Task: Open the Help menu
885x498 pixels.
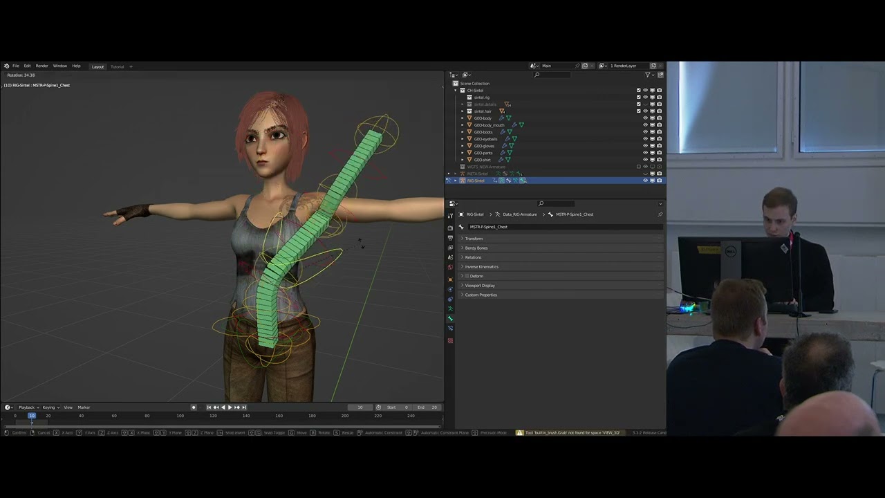Action: pyautogui.click(x=76, y=66)
